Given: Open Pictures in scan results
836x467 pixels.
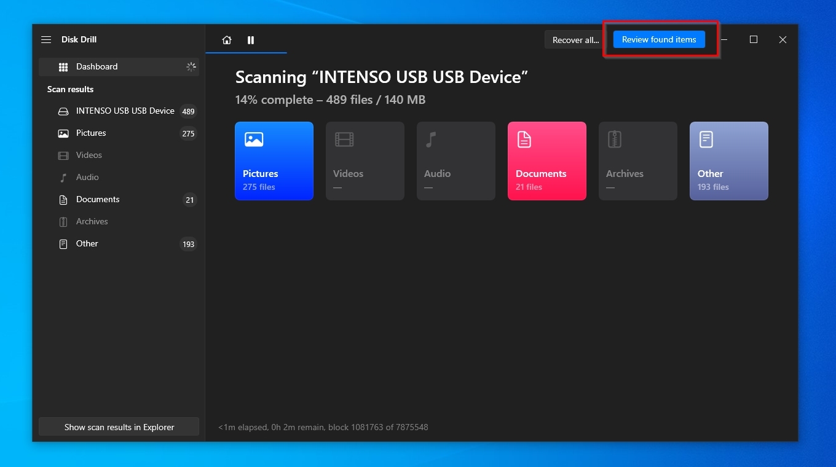Looking at the screenshot, I should [x=119, y=133].
